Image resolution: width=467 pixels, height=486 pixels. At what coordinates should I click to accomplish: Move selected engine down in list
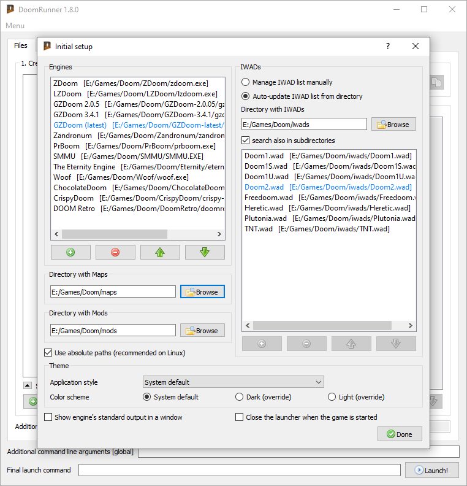(x=205, y=252)
